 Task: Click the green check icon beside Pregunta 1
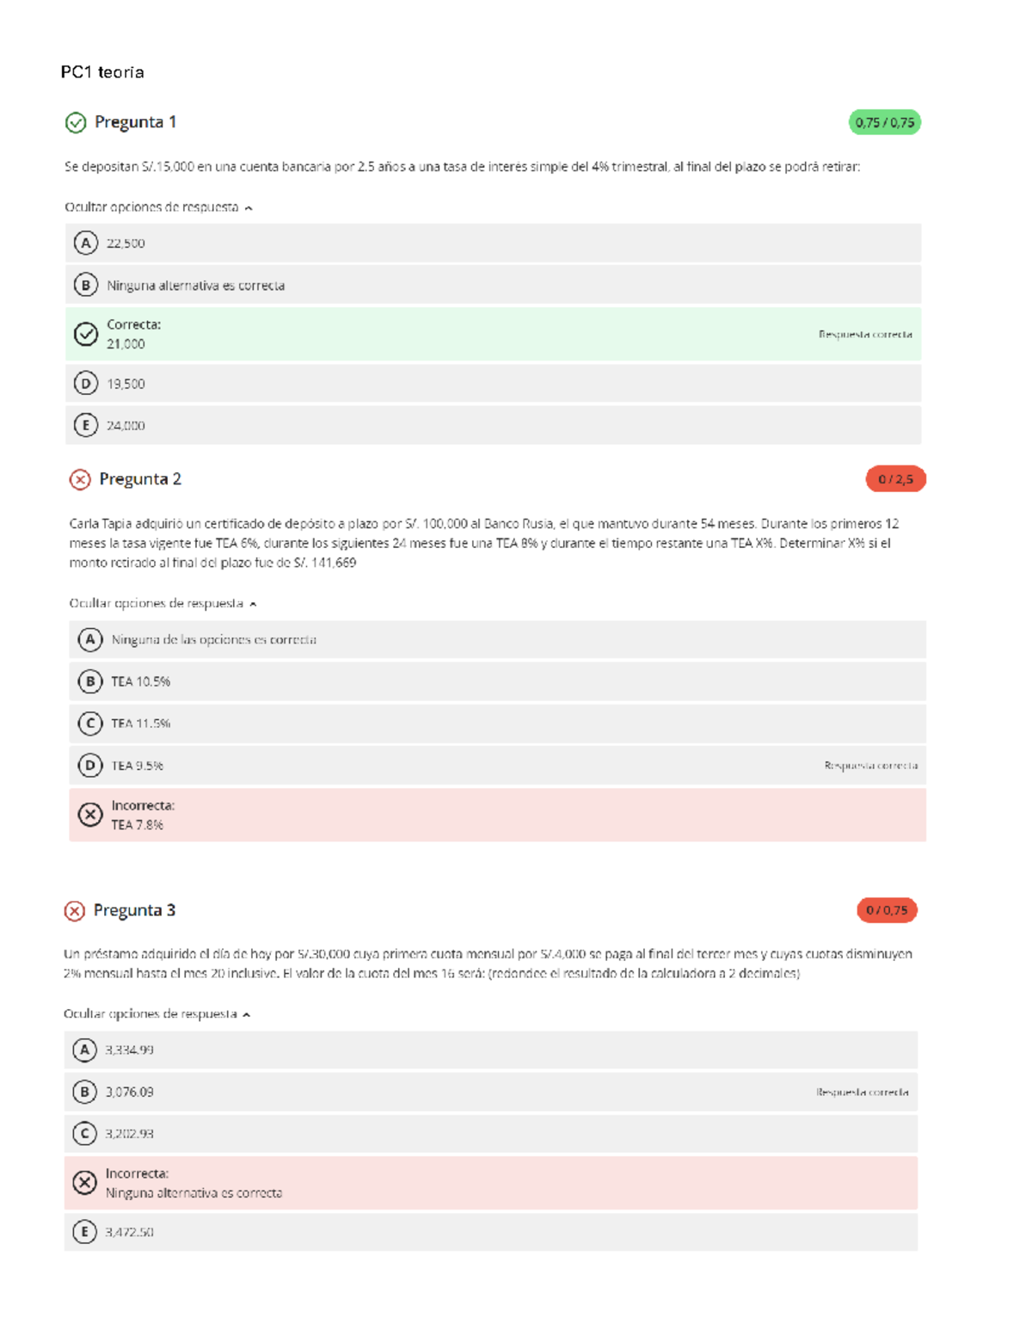pos(76,123)
